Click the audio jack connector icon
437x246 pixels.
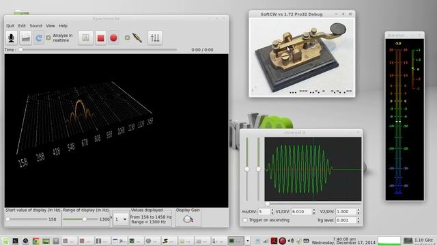pyautogui.click(x=137, y=38)
